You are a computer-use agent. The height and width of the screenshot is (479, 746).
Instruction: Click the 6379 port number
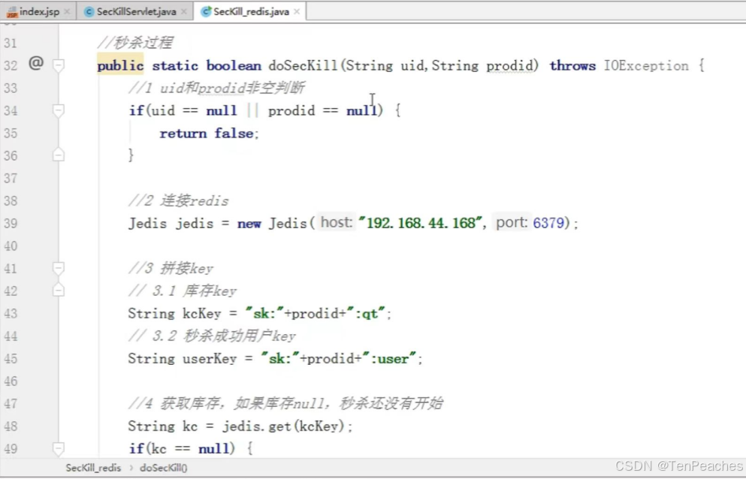click(548, 223)
